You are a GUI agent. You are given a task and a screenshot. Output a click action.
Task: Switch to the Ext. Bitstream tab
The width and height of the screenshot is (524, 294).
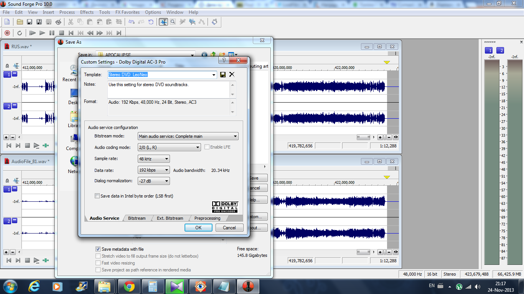point(170,218)
